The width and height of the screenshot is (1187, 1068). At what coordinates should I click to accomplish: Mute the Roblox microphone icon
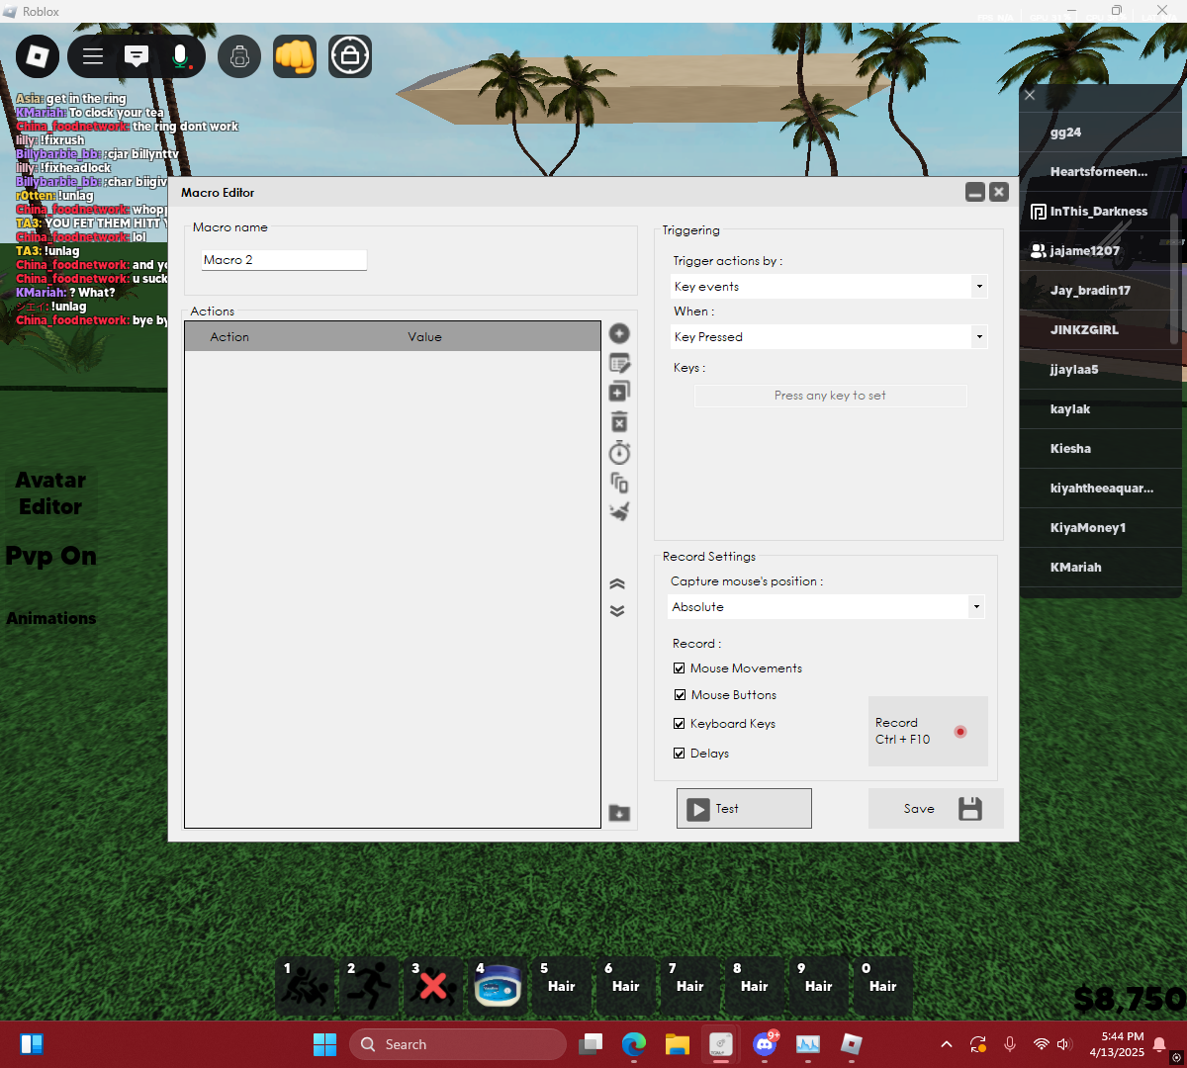point(180,56)
